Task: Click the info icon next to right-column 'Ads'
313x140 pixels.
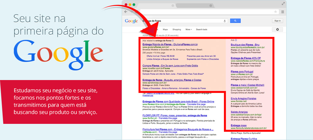Action: 236,40
